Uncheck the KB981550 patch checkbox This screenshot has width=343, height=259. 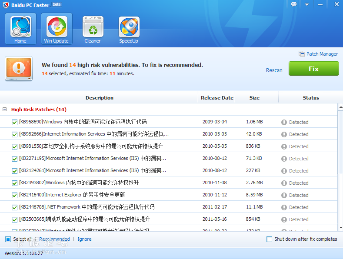(x=14, y=146)
